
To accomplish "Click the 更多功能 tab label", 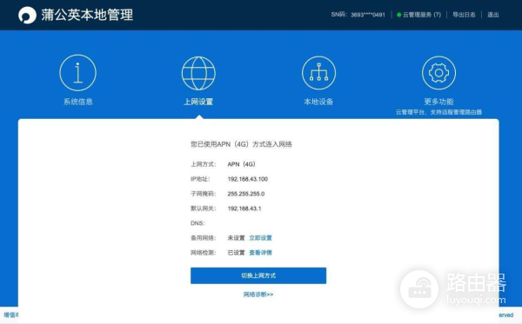I will point(438,102).
